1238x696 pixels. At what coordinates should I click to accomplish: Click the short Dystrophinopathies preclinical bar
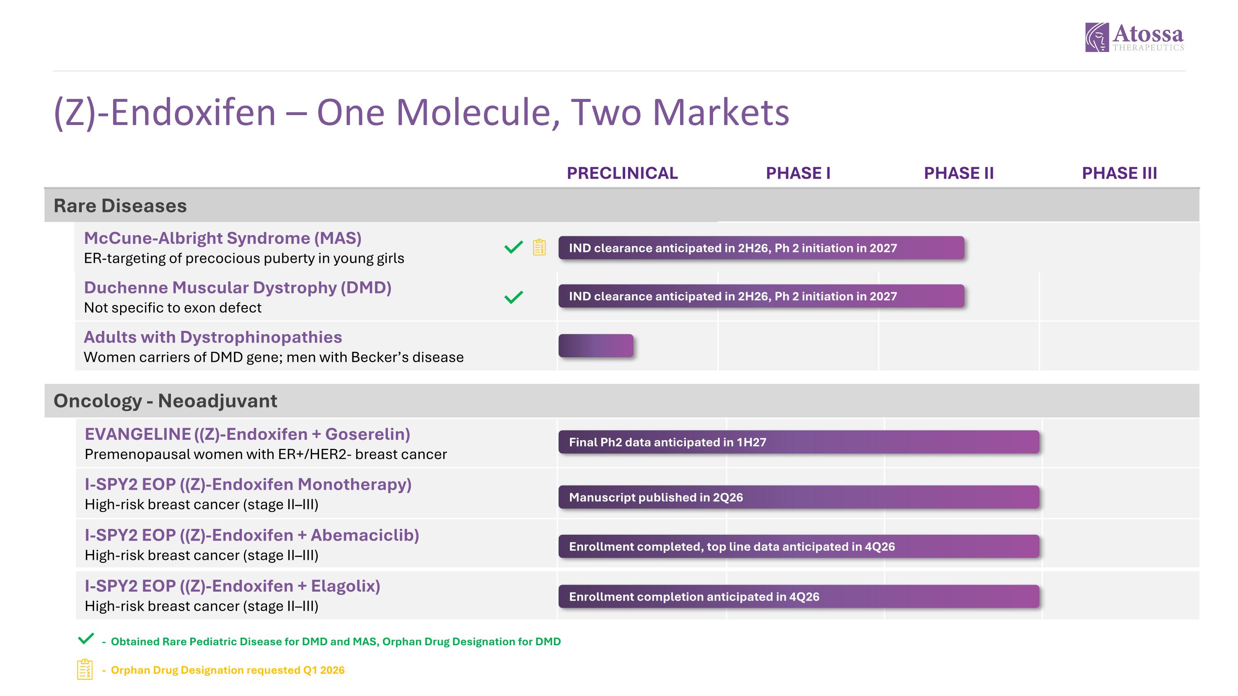pyautogui.click(x=596, y=345)
